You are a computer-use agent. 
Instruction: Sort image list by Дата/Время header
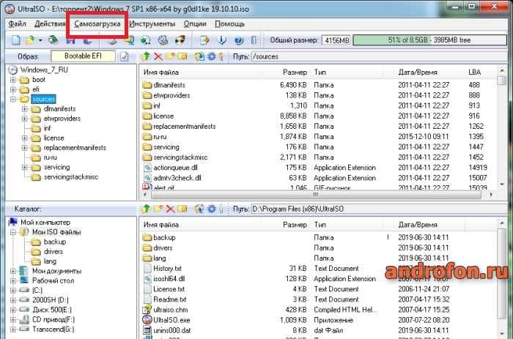point(418,72)
